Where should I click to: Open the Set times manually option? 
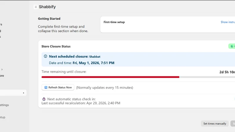215,123
